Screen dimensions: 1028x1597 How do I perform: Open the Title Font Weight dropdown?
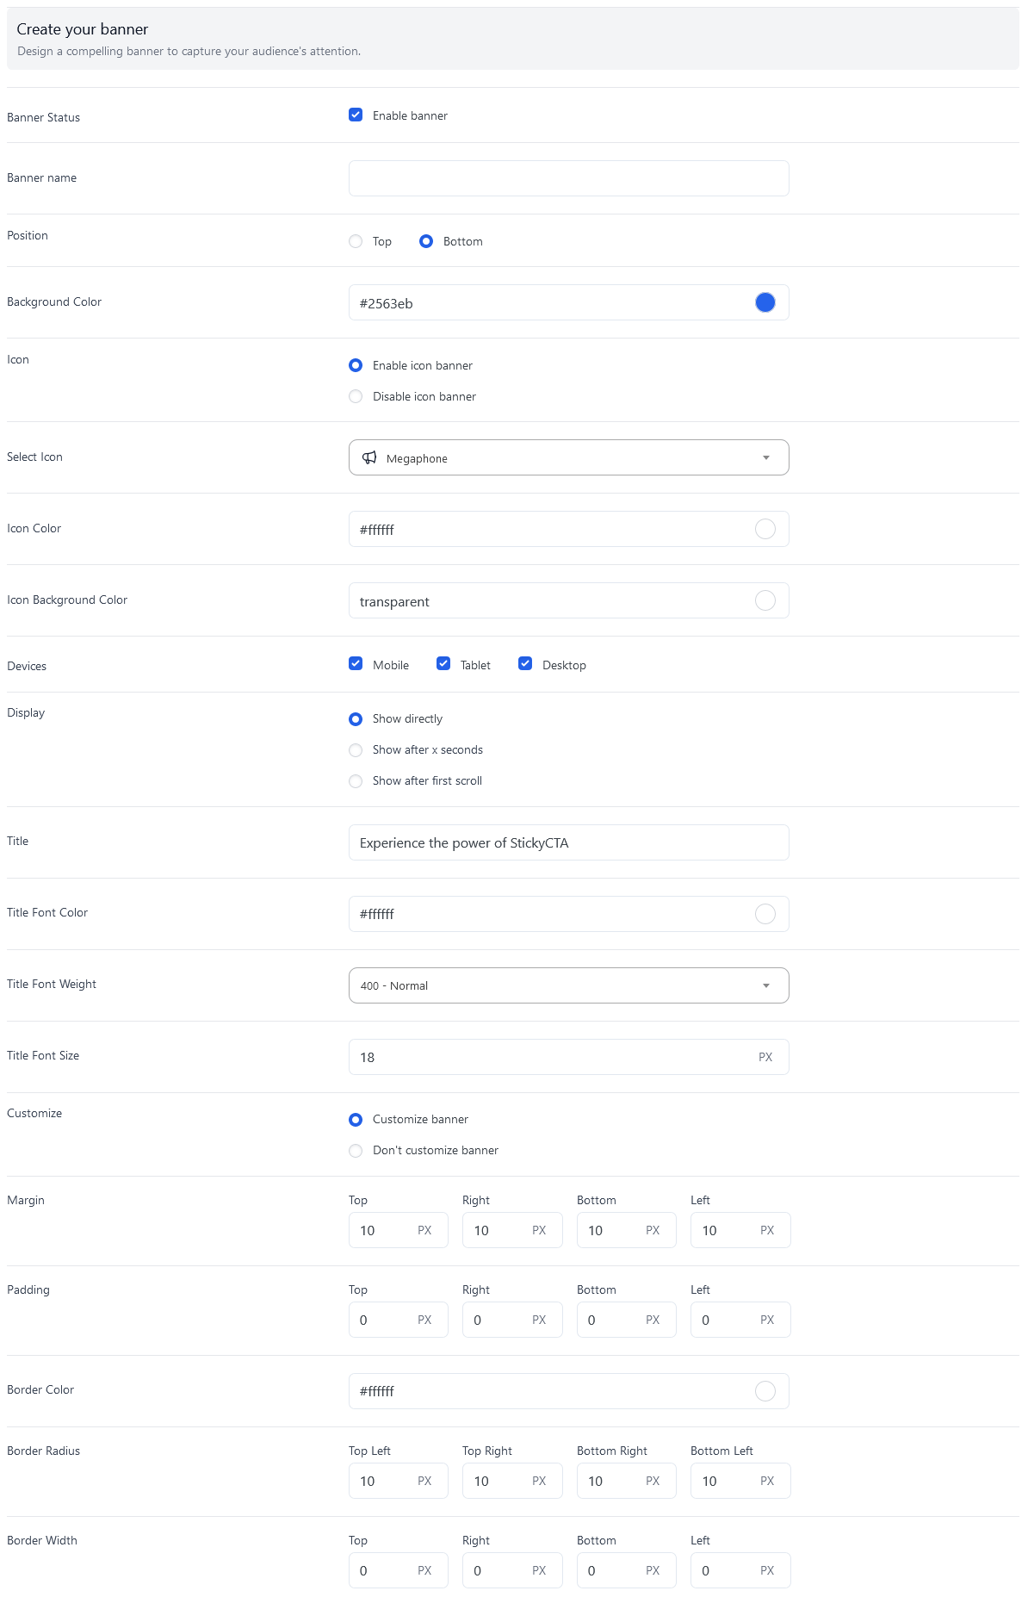(569, 985)
